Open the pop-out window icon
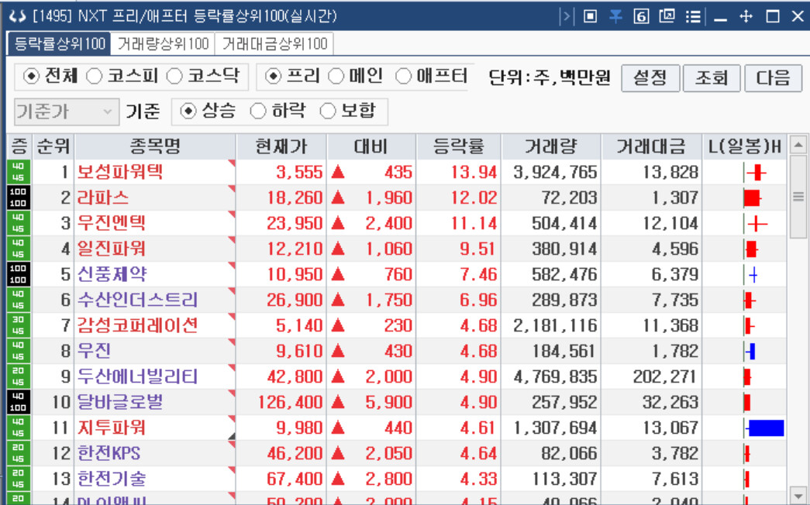 pos(667,16)
